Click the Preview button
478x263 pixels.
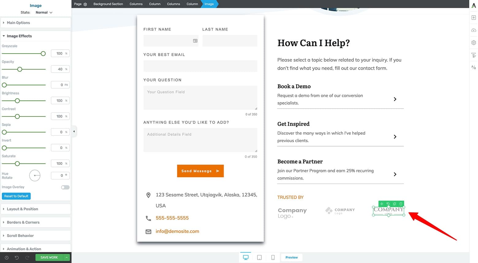click(291, 257)
